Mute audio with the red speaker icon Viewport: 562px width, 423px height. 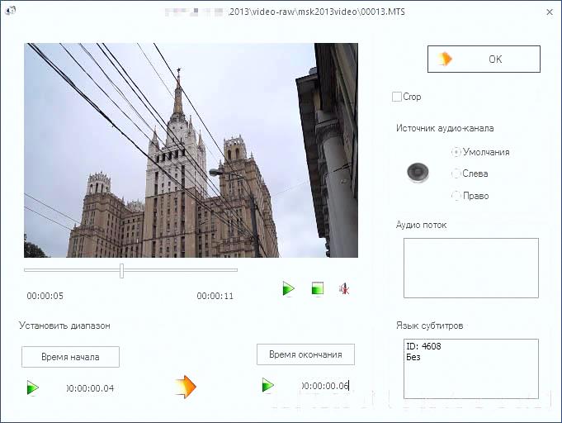click(x=344, y=289)
